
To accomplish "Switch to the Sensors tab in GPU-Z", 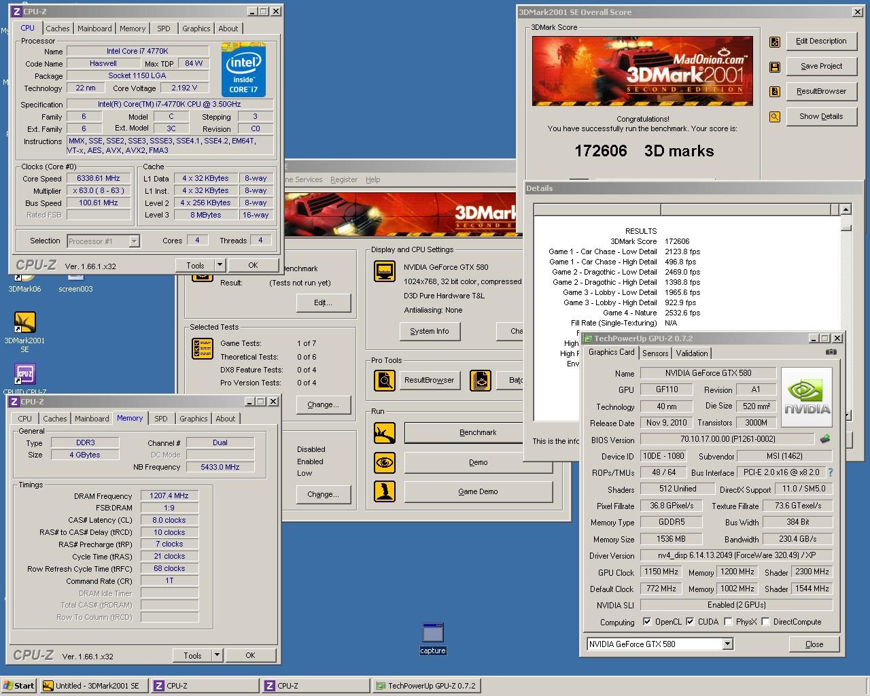I will click(x=655, y=353).
